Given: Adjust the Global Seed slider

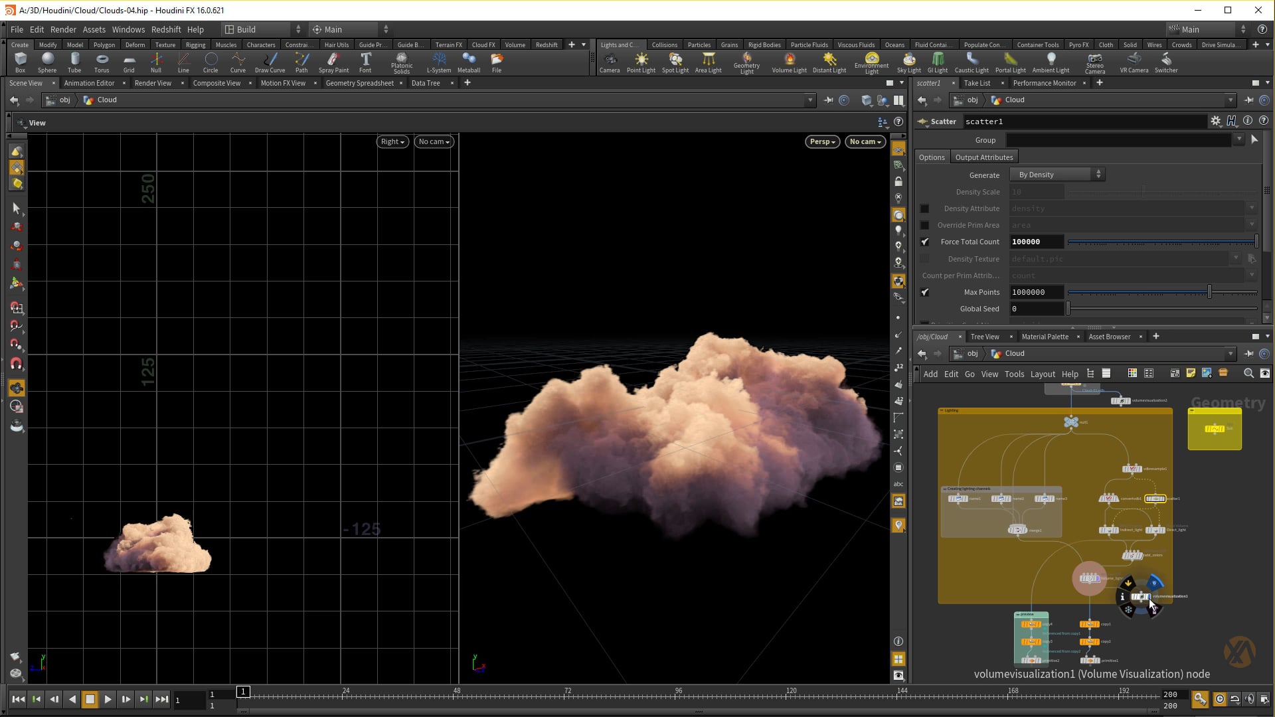Looking at the screenshot, I should (1162, 309).
